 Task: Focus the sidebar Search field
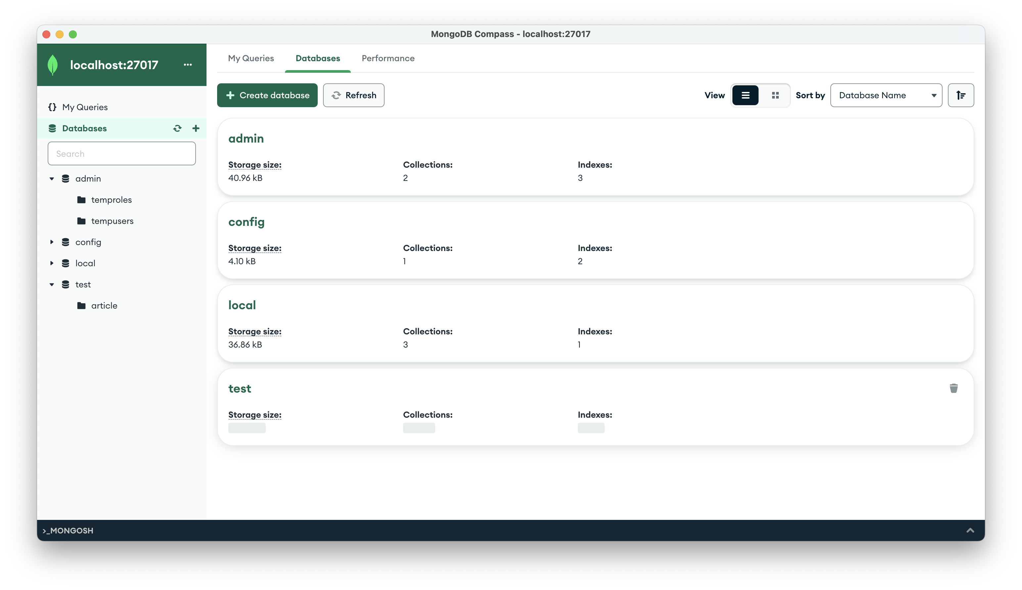click(x=121, y=153)
